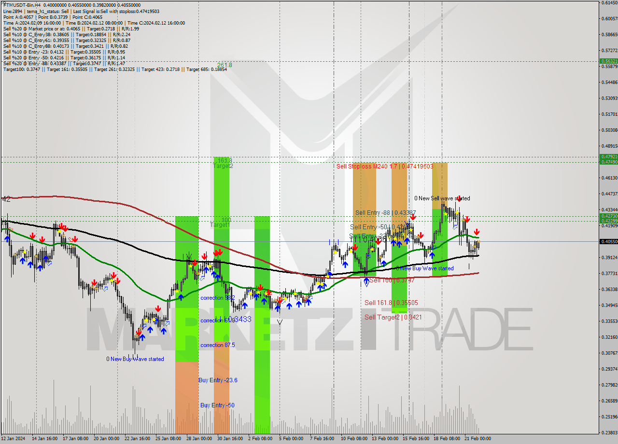The image size is (618, 444).
Task: Select the '18 Feb 08:00' date axis label
Action: tap(447, 439)
